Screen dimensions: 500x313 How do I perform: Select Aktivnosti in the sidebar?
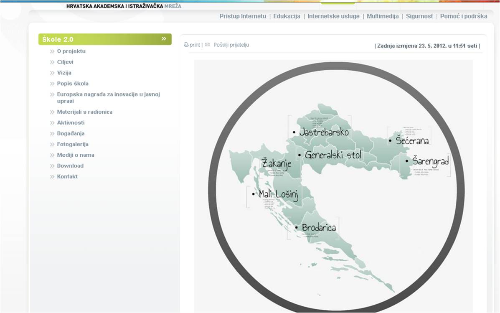pos(71,123)
